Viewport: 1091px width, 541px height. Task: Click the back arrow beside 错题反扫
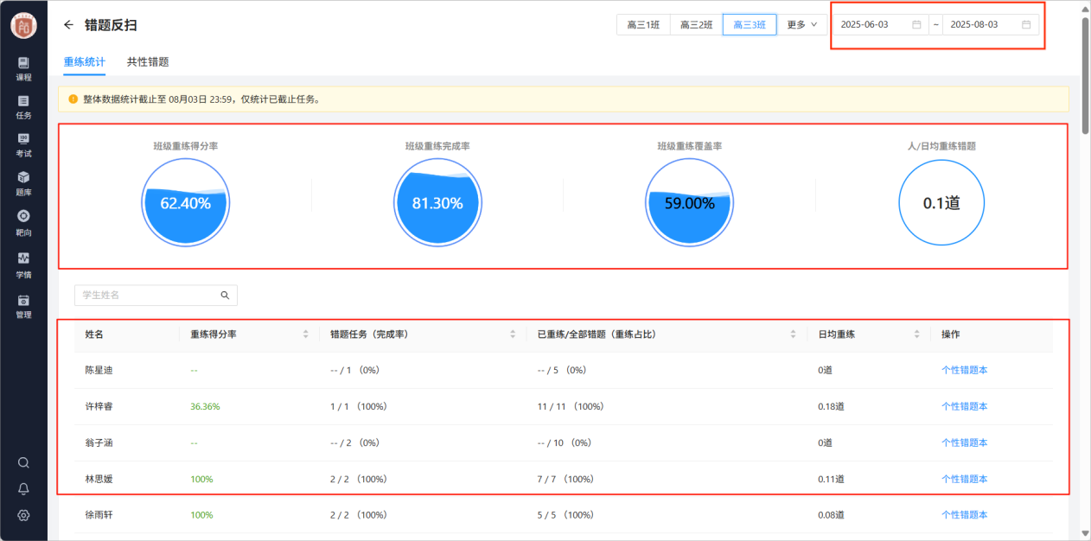(68, 25)
